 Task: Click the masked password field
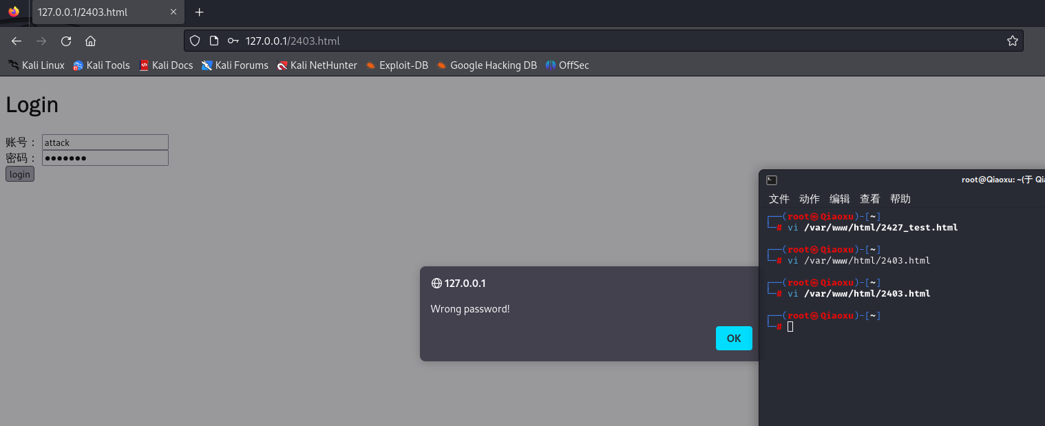pyautogui.click(x=105, y=158)
